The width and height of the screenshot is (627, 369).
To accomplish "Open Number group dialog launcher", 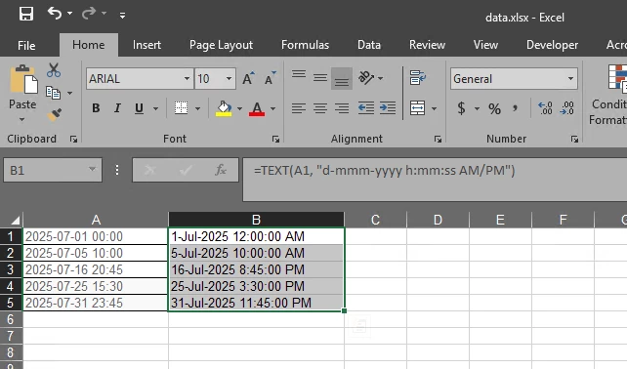I will click(x=574, y=139).
